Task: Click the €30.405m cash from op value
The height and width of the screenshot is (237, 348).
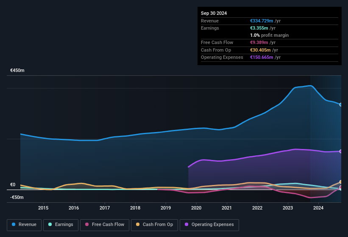Action: pos(260,50)
